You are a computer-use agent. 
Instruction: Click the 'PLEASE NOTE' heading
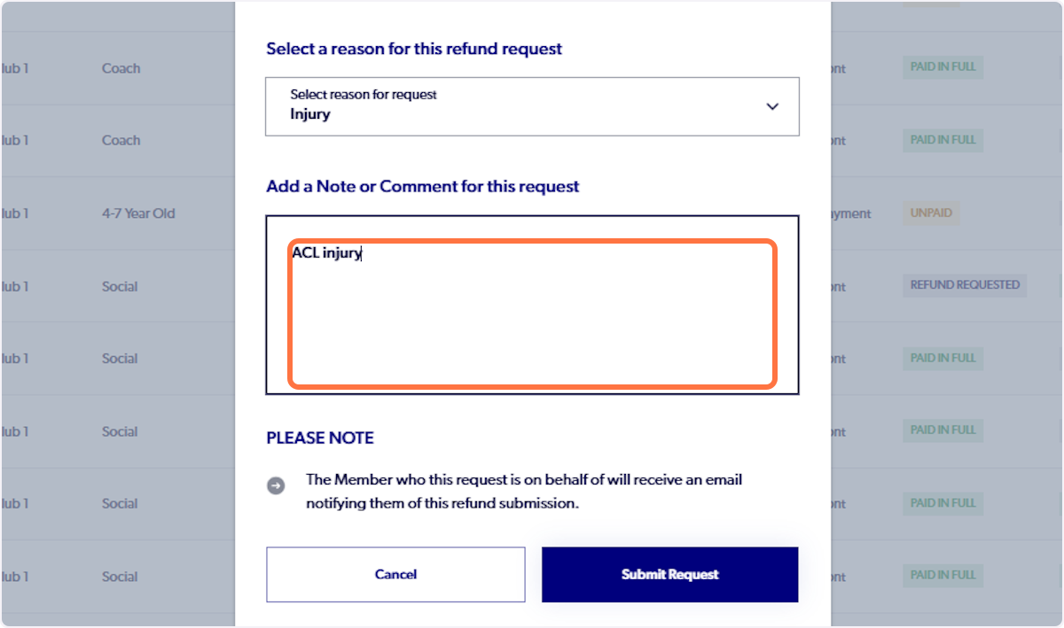[319, 438]
